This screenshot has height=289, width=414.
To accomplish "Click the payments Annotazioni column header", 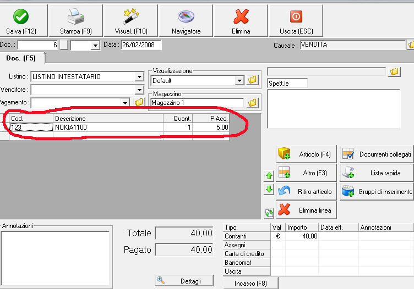I will 386,227.
